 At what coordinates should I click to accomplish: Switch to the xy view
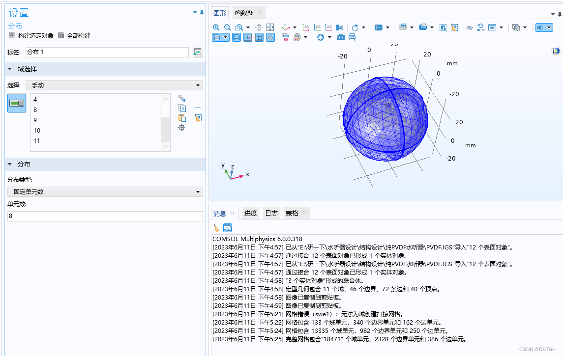[306, 27]
